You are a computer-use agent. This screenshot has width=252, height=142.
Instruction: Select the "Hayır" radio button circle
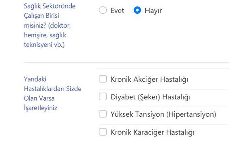137,10
